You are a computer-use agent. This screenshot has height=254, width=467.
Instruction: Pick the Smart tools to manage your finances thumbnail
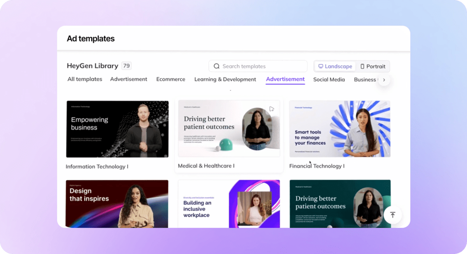340,129
